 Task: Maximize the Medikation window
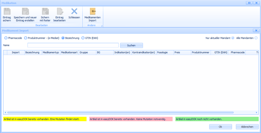pyautogui.click(x=249, y=3)
